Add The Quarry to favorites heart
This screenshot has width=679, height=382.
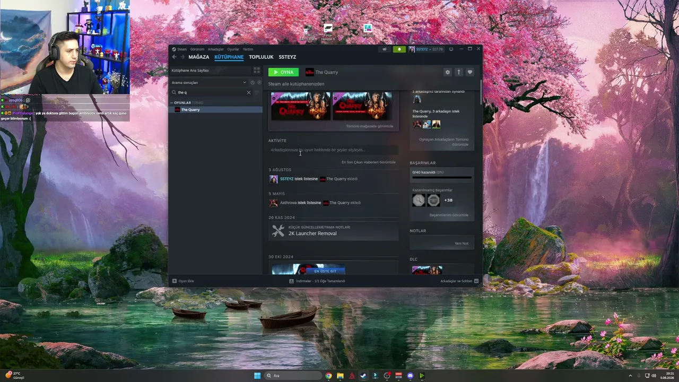pyautogui.click(x=470, y=72)
